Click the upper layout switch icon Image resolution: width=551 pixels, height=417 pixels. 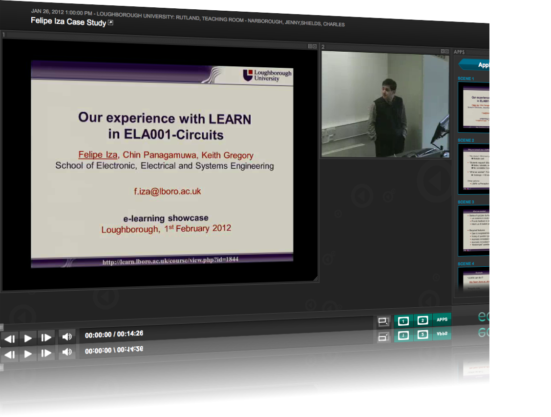click(x=384, y=321)
